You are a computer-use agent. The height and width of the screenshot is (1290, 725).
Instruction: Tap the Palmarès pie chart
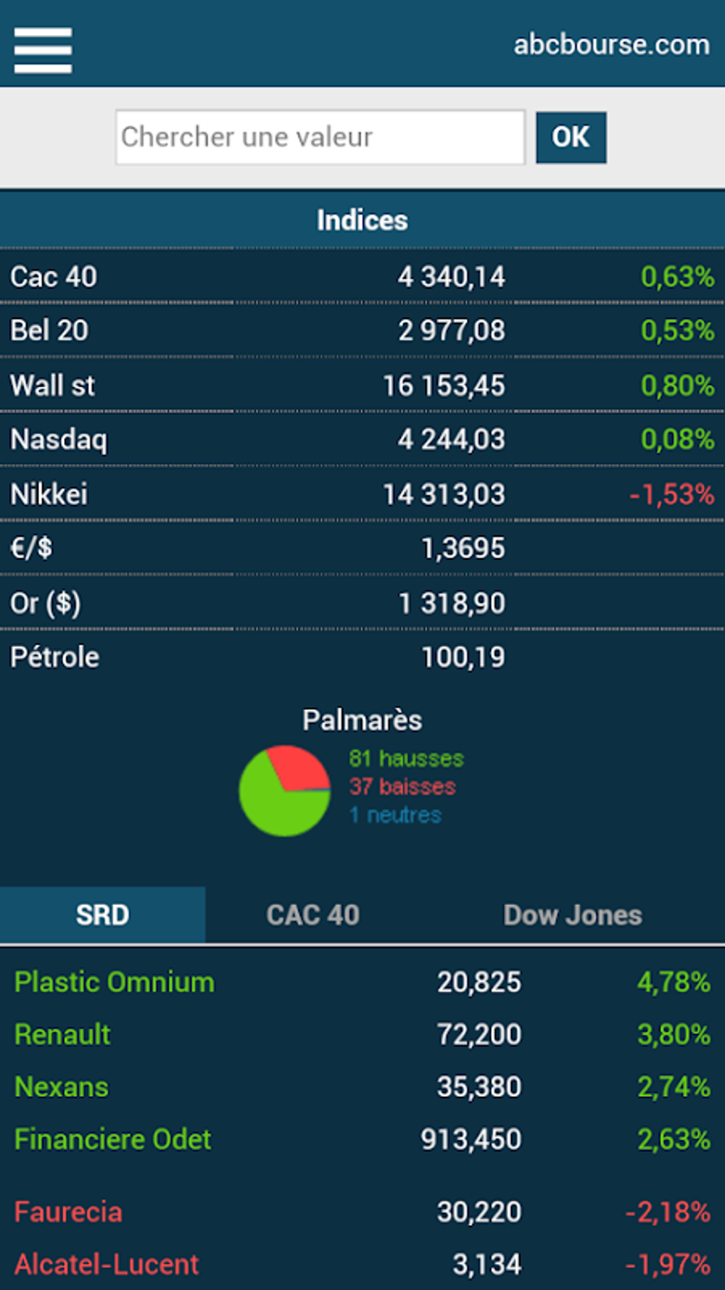point(284,791)
